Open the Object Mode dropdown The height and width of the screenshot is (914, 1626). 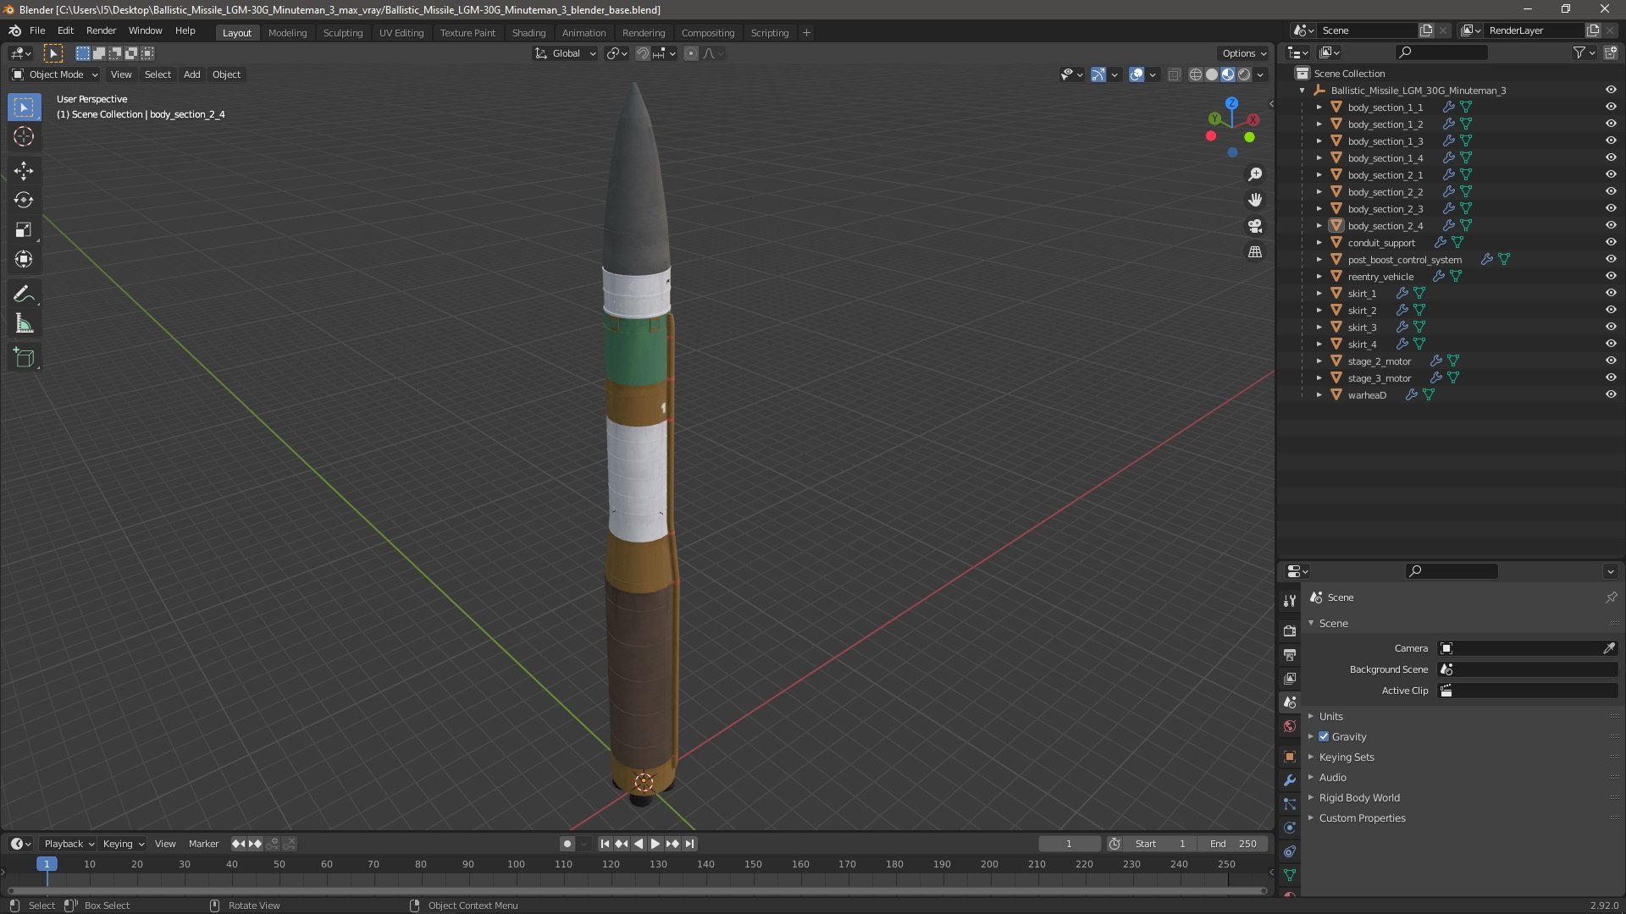coord(54,74)
